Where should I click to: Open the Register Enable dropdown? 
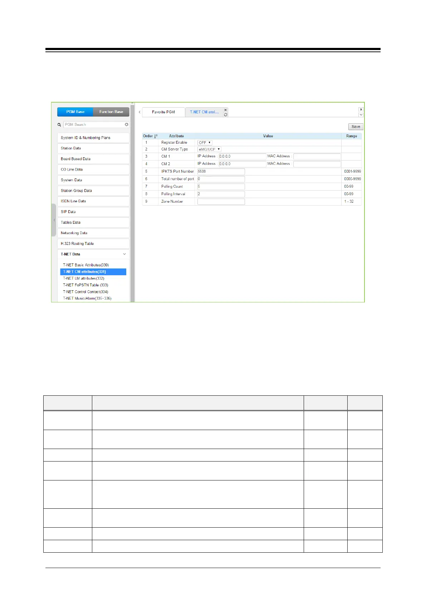coord(205,143)
